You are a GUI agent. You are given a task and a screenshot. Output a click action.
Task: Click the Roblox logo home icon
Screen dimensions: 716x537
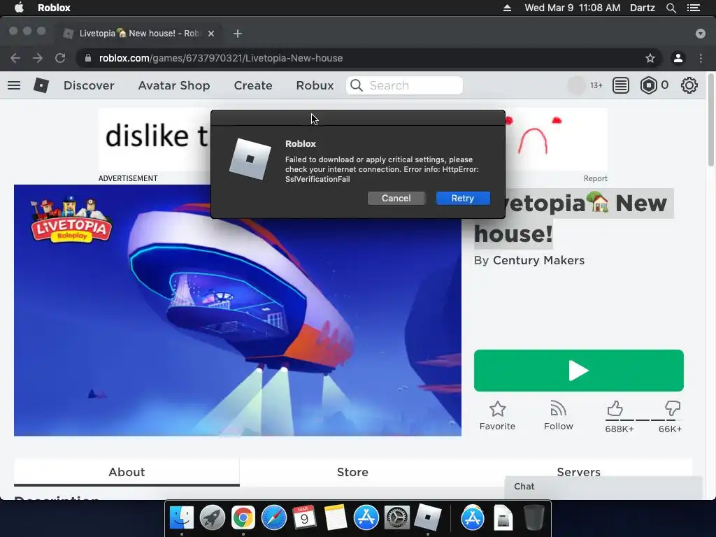(41, 85)
